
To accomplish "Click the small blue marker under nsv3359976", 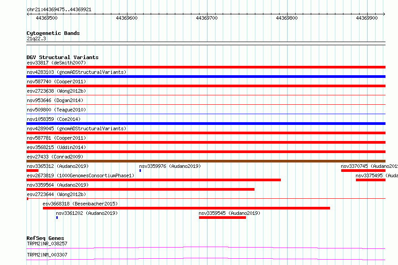I will [x=140, y=171].
